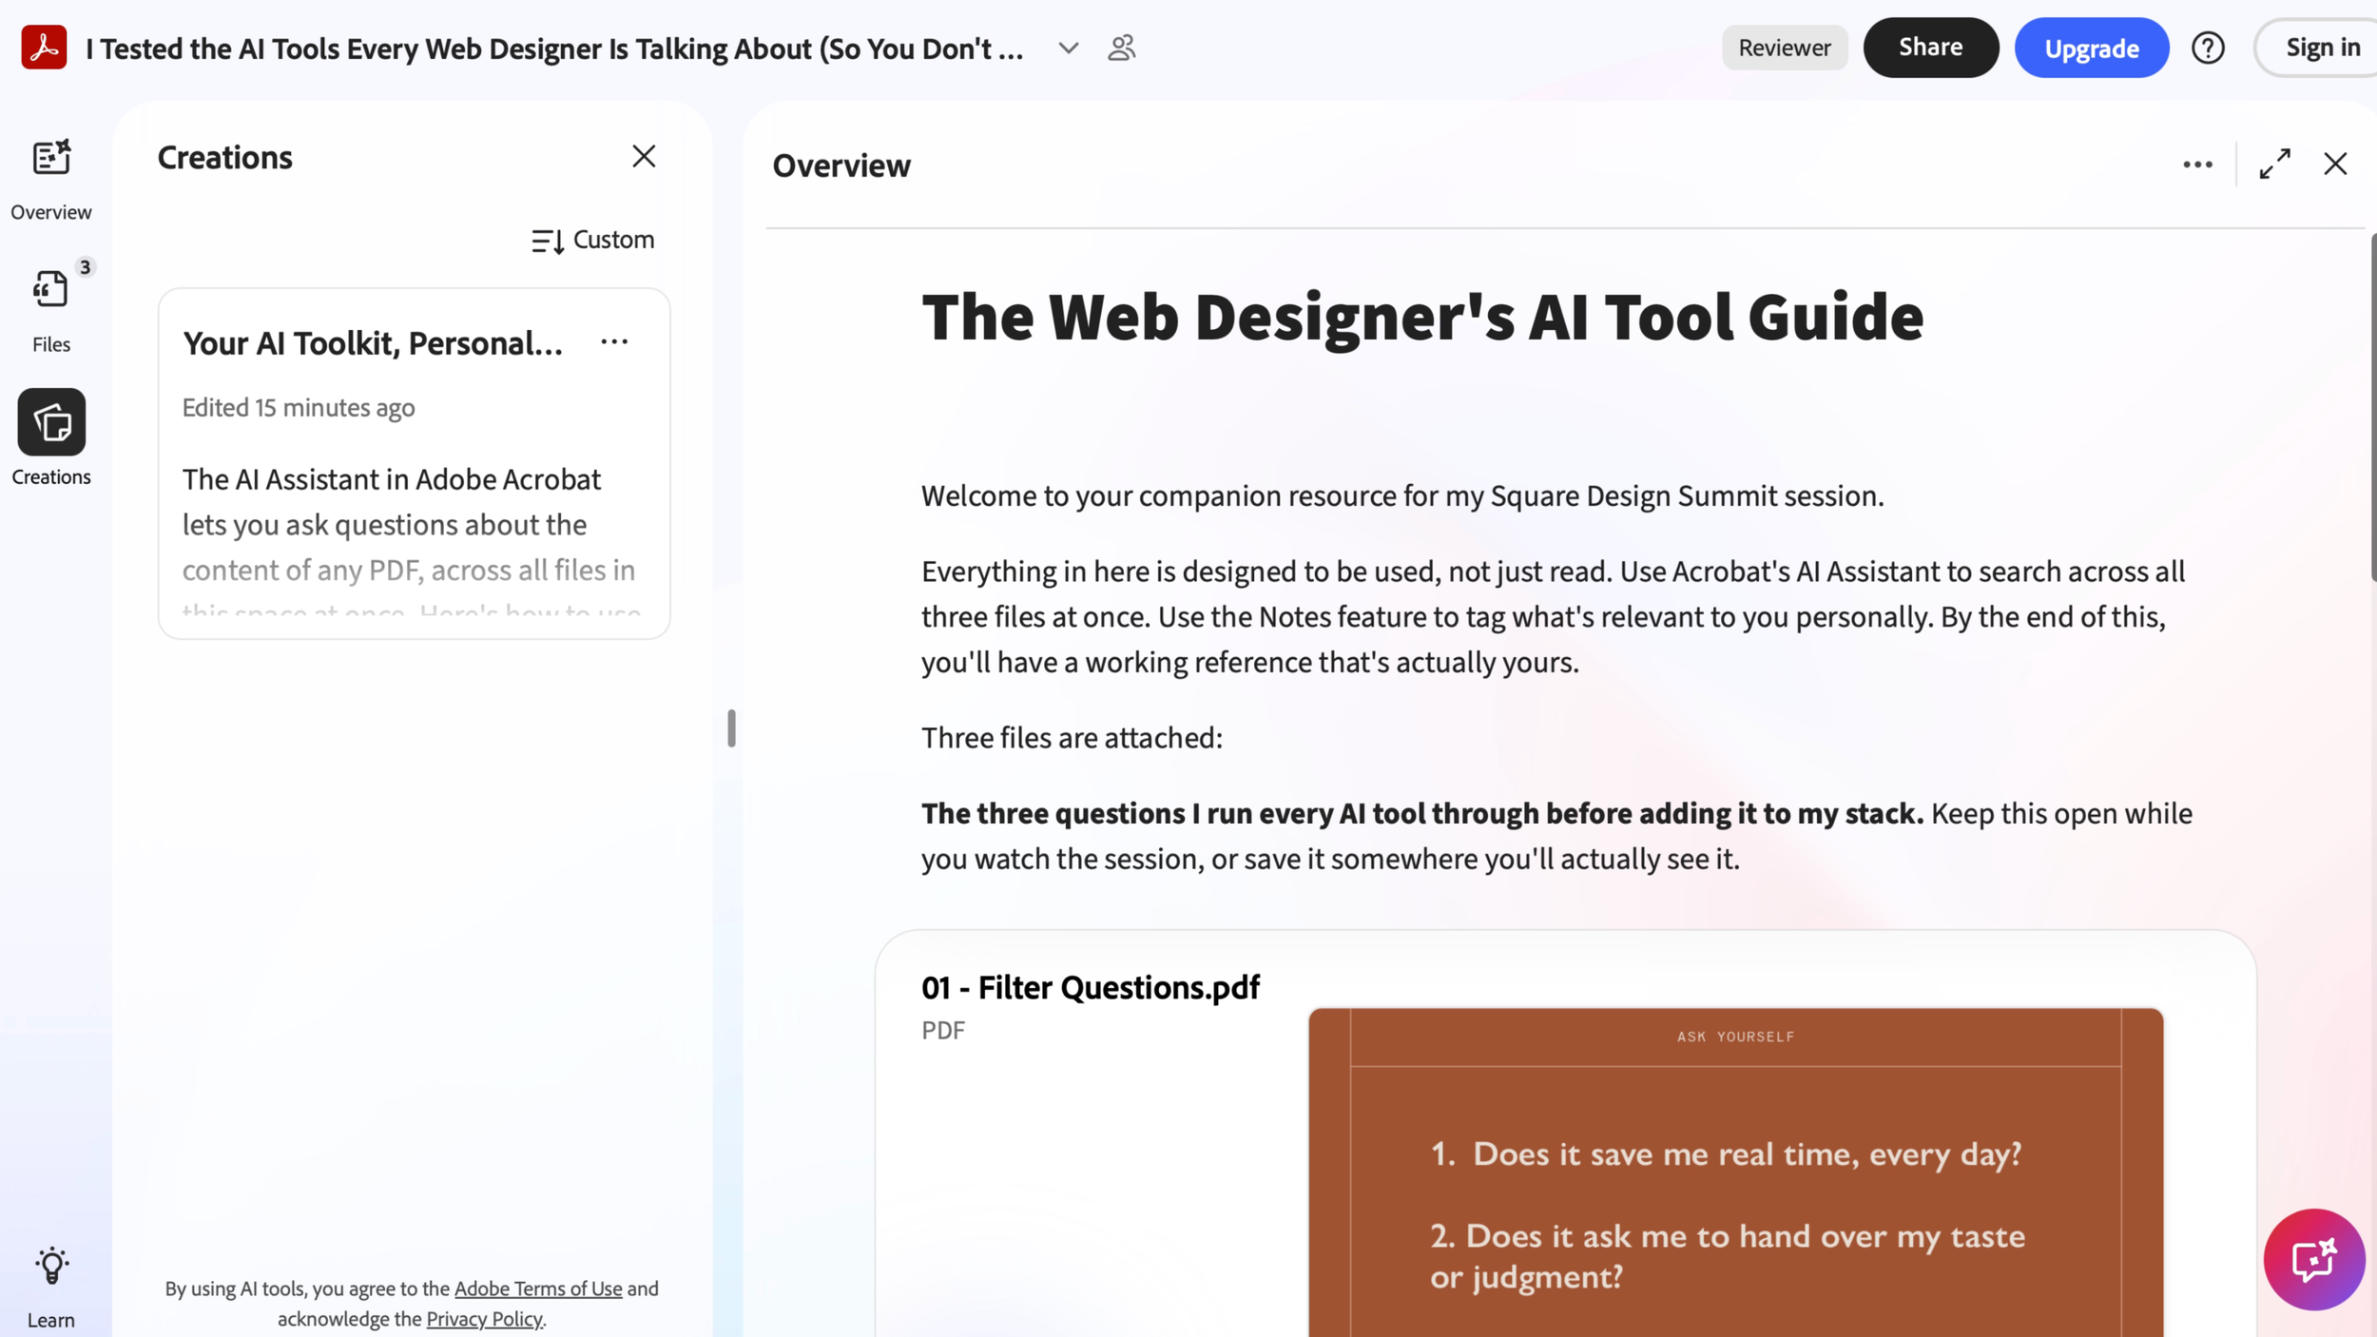Open Overview panel more options ellipsis

(x=2196, y=165)
